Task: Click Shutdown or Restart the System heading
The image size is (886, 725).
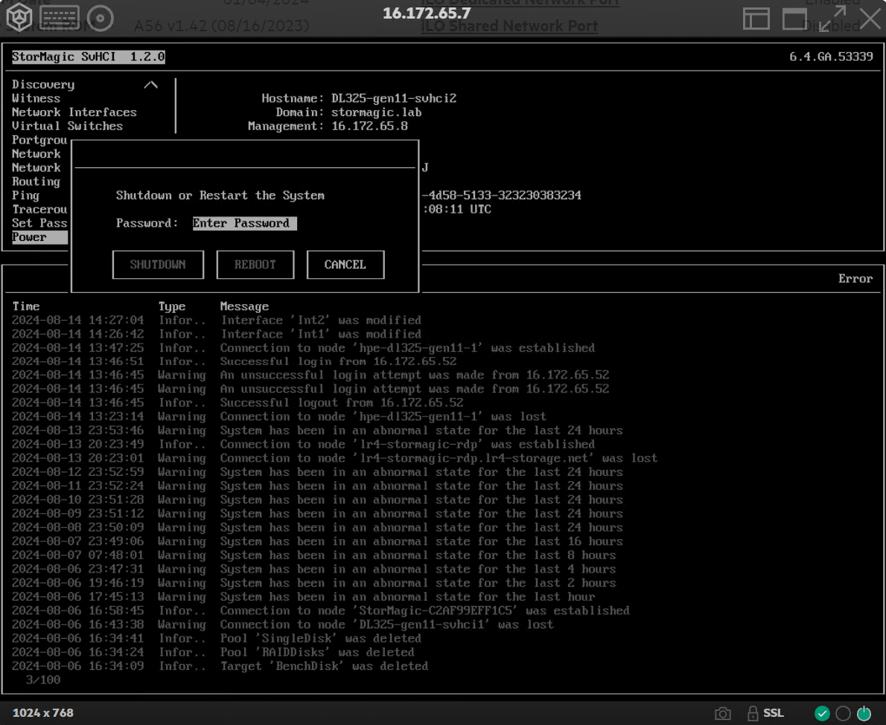Action: [x=220, y=196]
